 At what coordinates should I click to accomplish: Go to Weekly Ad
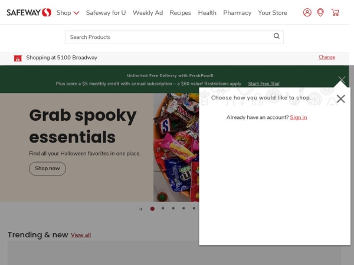(148, 13)
